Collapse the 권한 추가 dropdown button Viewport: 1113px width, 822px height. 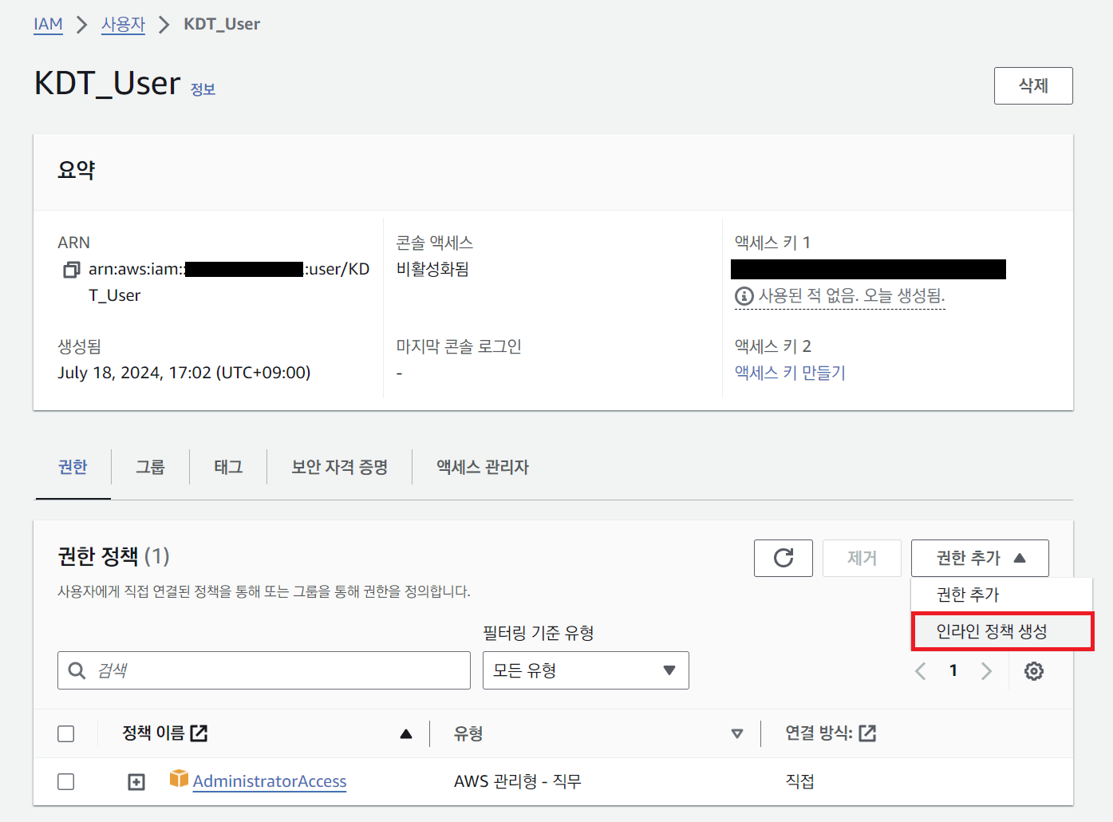click(x=980, y=558)
